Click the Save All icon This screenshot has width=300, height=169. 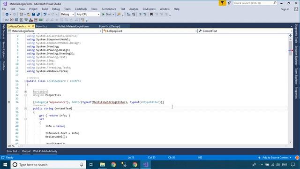click(x=38, y=15)
